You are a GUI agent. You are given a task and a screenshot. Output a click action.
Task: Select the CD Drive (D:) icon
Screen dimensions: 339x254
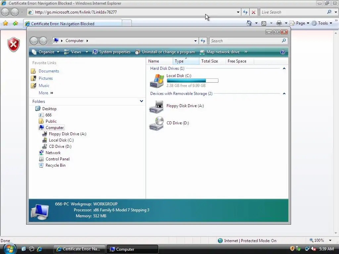157,124
